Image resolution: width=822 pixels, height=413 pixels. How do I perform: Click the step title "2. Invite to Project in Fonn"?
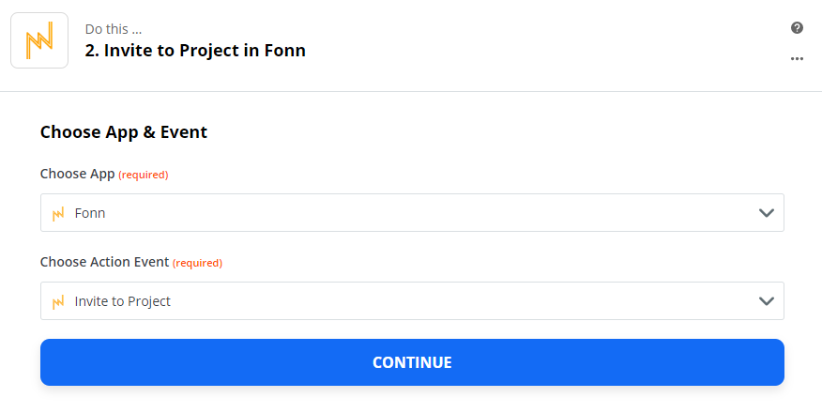point(195,51)
